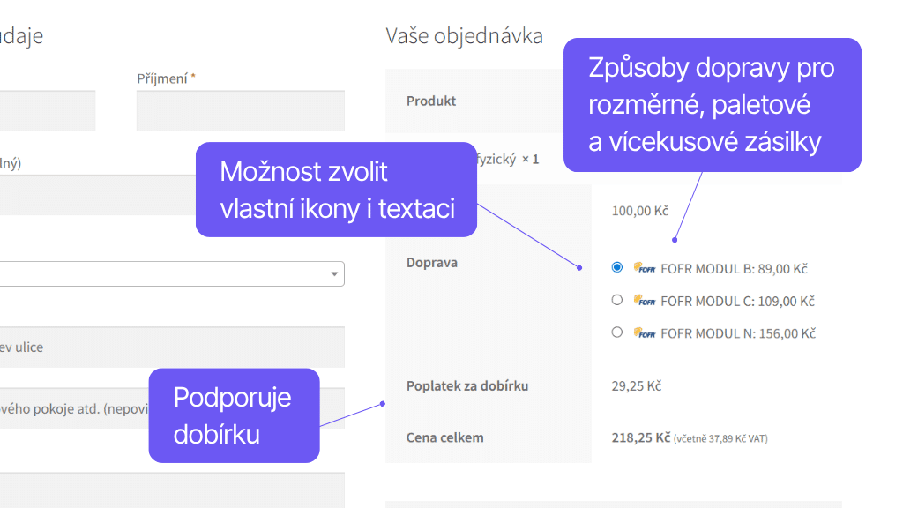Viewport: 903px width, 508px height.
Task: Click the FOFR logo next to MODUL B
Action: [x=645, y=268]
